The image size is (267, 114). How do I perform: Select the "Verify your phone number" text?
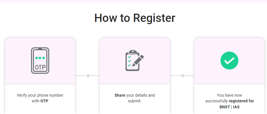(40, 95)
